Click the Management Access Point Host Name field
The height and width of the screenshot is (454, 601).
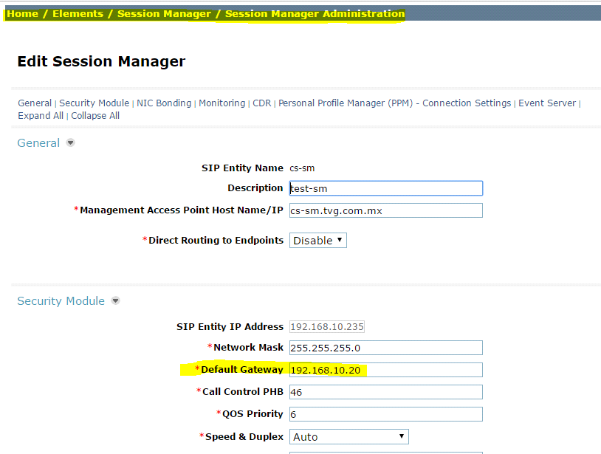[x=386, y=210]
